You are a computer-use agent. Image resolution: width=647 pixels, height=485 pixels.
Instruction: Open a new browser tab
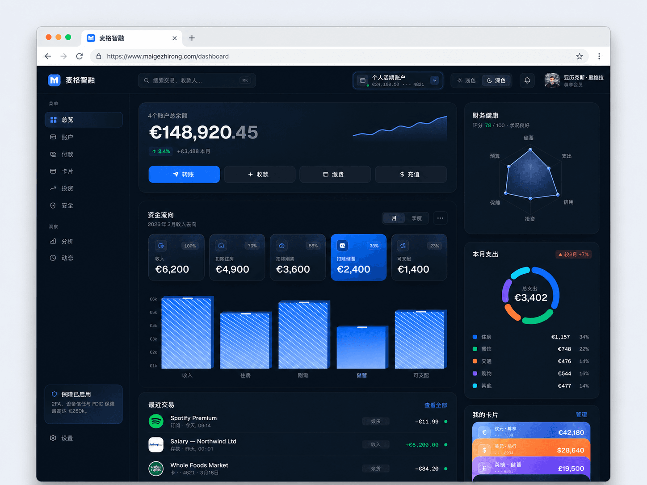pos(192,38)
